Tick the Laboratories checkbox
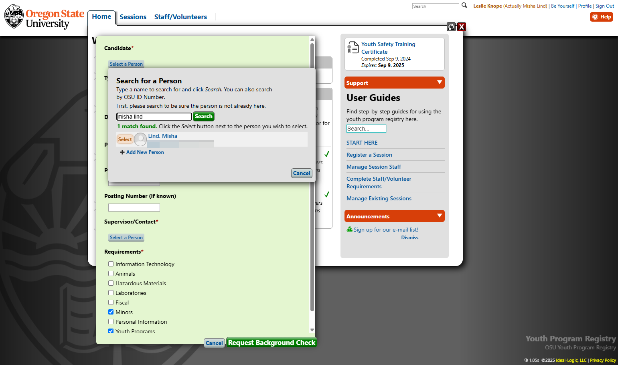618x365 pixels. pos(111,293)
